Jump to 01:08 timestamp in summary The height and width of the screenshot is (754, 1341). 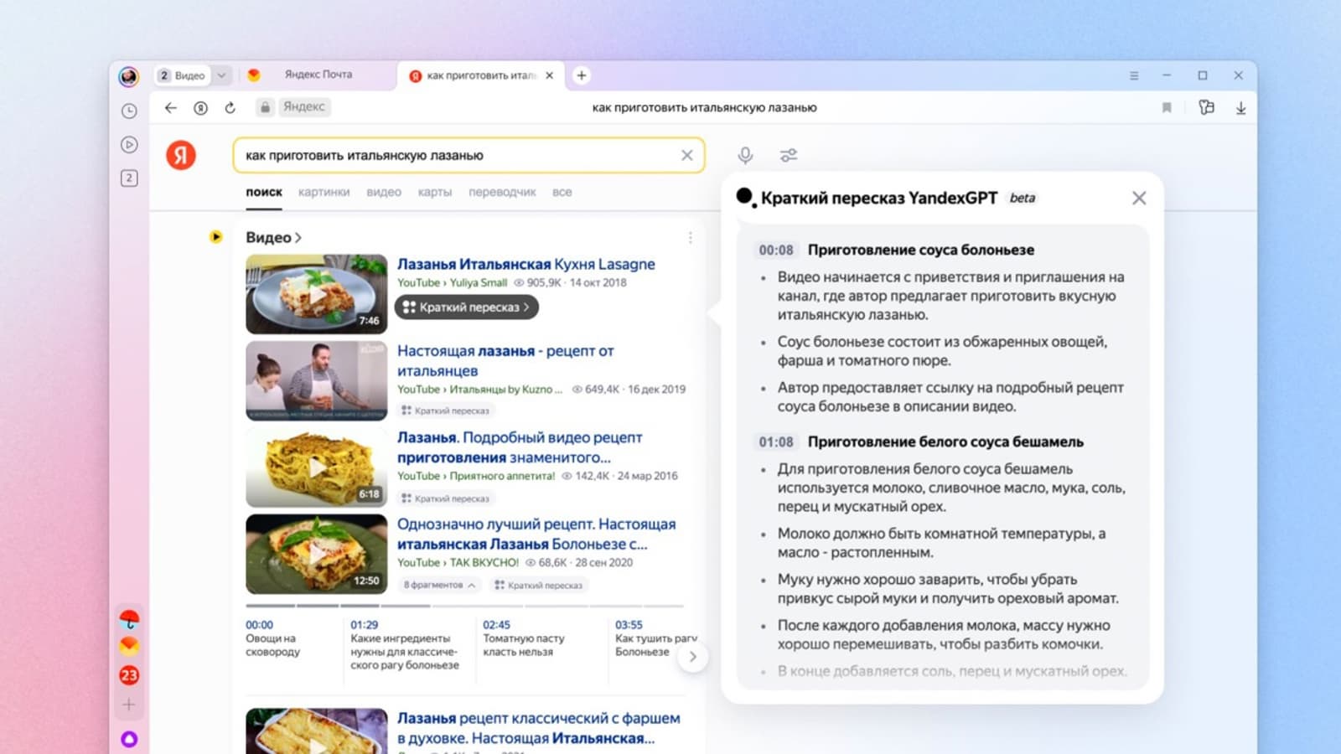[776, 442]
